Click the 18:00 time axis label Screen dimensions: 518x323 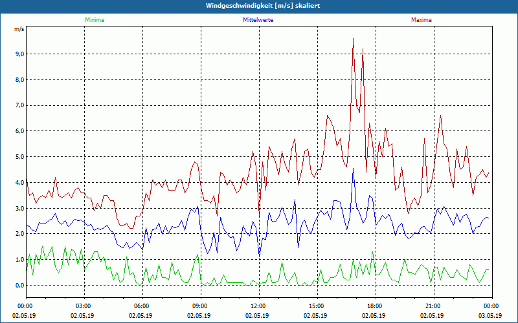coord(376,306)
